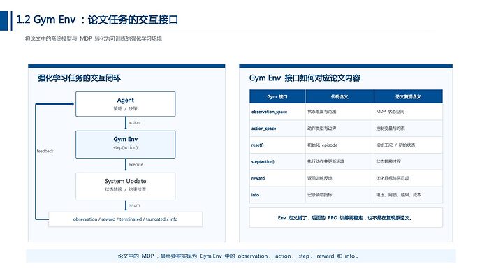Screen dimensions: 482x271
Task: Select the 'action_space' table cell
Action: click(x=277, y=129)
